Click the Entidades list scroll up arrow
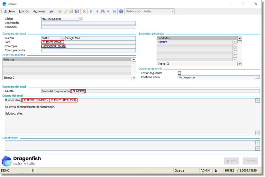265x177 pixels. click(x=240, y=38)
